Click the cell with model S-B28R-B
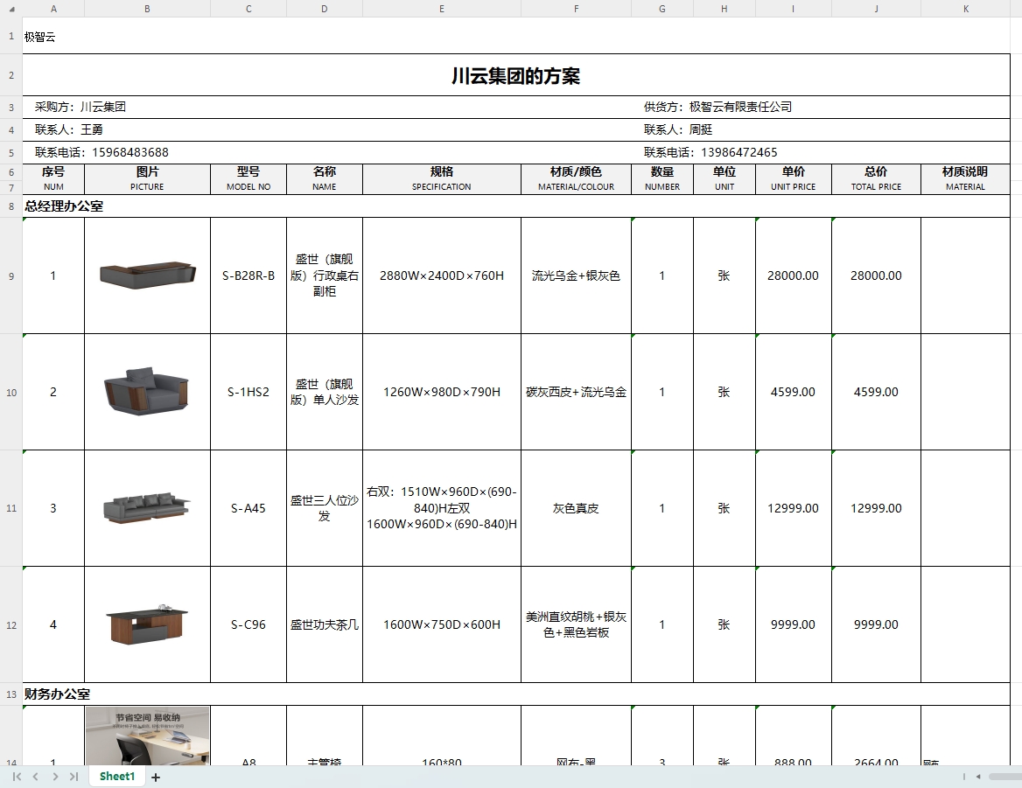The width and height of the screenshot is (1022, 788). pos(248,275)
